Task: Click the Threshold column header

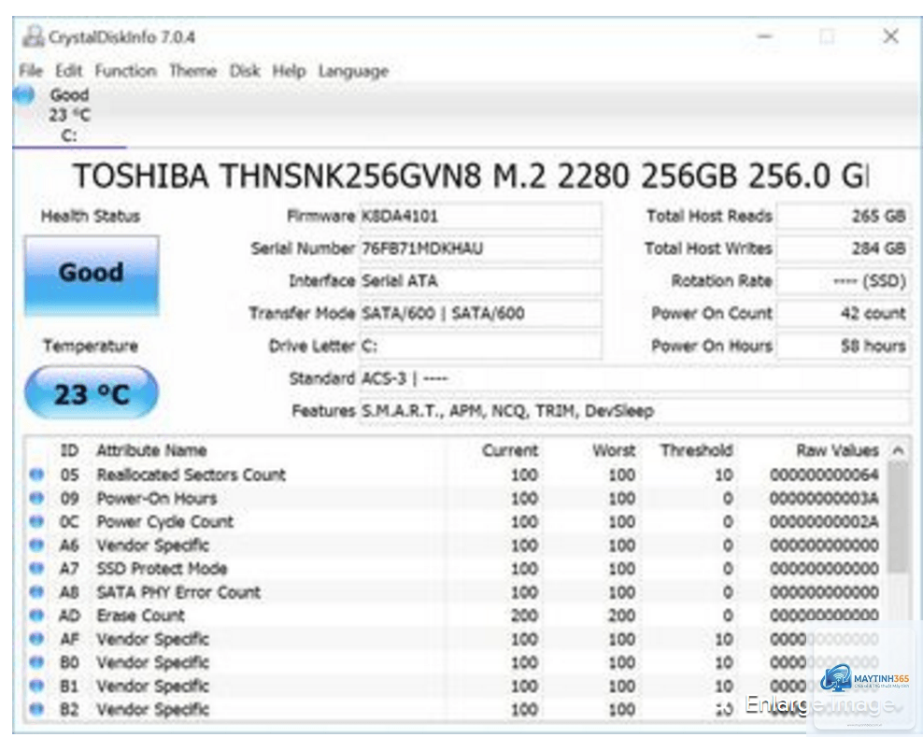Action: point(696,451)
